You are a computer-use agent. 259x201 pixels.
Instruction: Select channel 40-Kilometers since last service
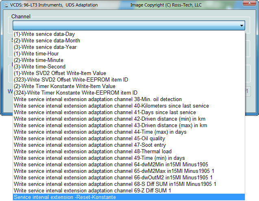coord(129,106)
